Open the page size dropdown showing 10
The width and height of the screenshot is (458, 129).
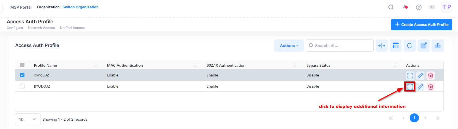28,119
